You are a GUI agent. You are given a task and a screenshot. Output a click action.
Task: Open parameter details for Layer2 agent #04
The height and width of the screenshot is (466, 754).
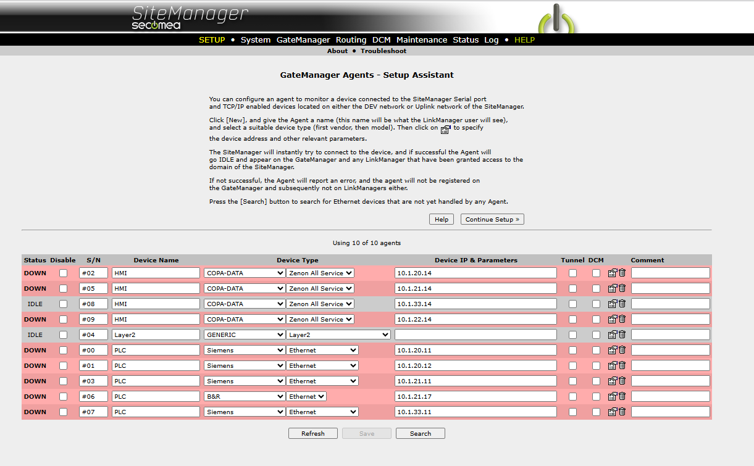click(x=613, y=335)
